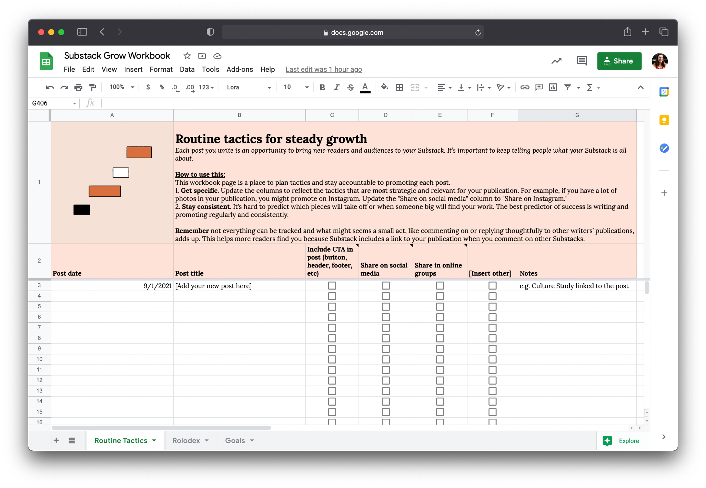Viewport: 706px width, 488px height.
Task: Check the CTA checkbox in row 8
Action: (332, 338)
